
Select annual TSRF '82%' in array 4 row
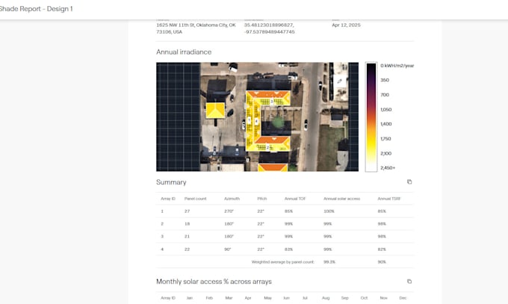tap(382, 249)
